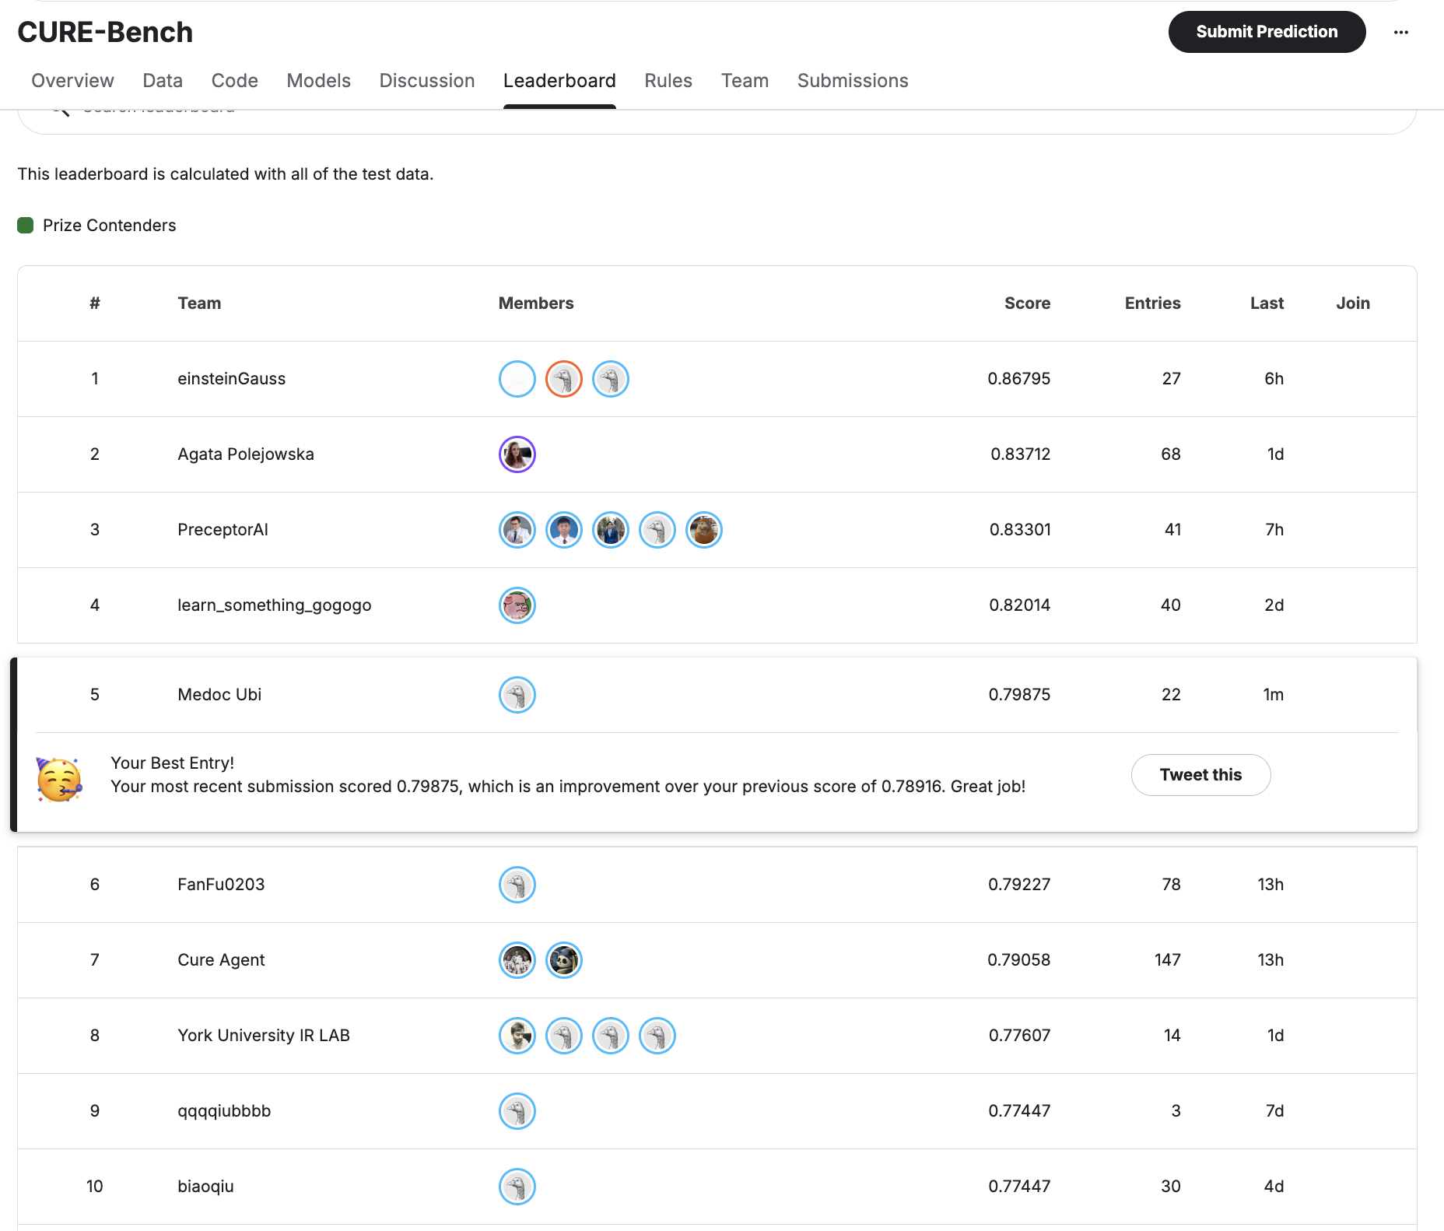The image size is (1444, 1231).
Task: Click the first member avatar of einsteinGauss
Action: pos(517,379)
